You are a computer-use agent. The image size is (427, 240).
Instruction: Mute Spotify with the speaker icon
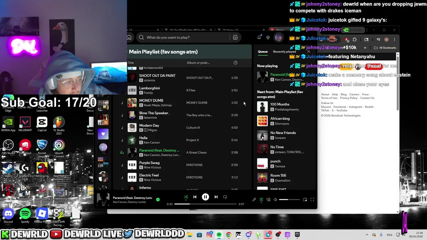tap(275, 200)
